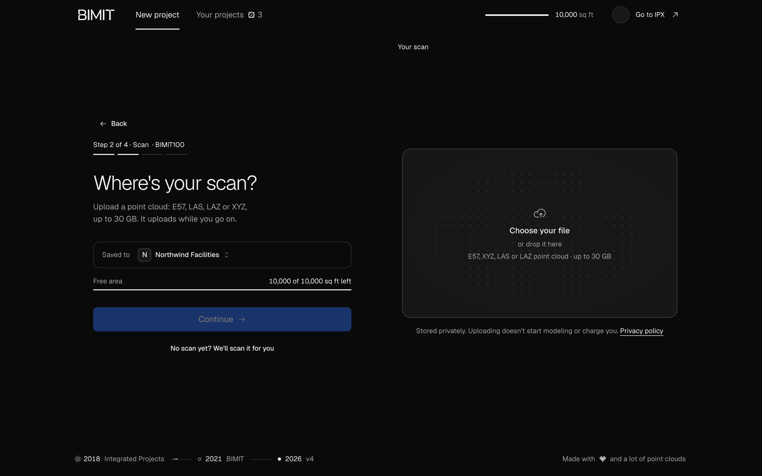Click the 10,000 of 10,000 sq ft left text
The height and width of the screenshot is (476, 762).
pos(310,281)
